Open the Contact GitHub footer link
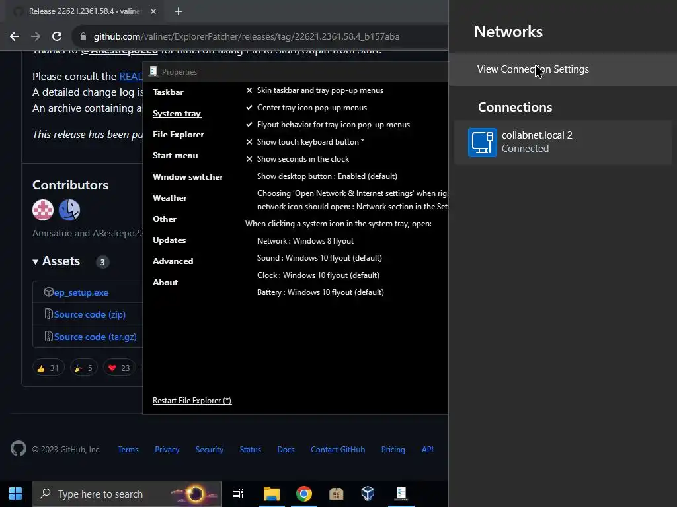The height and width of the screenshot is (507, 677). (x=338, y=449)
